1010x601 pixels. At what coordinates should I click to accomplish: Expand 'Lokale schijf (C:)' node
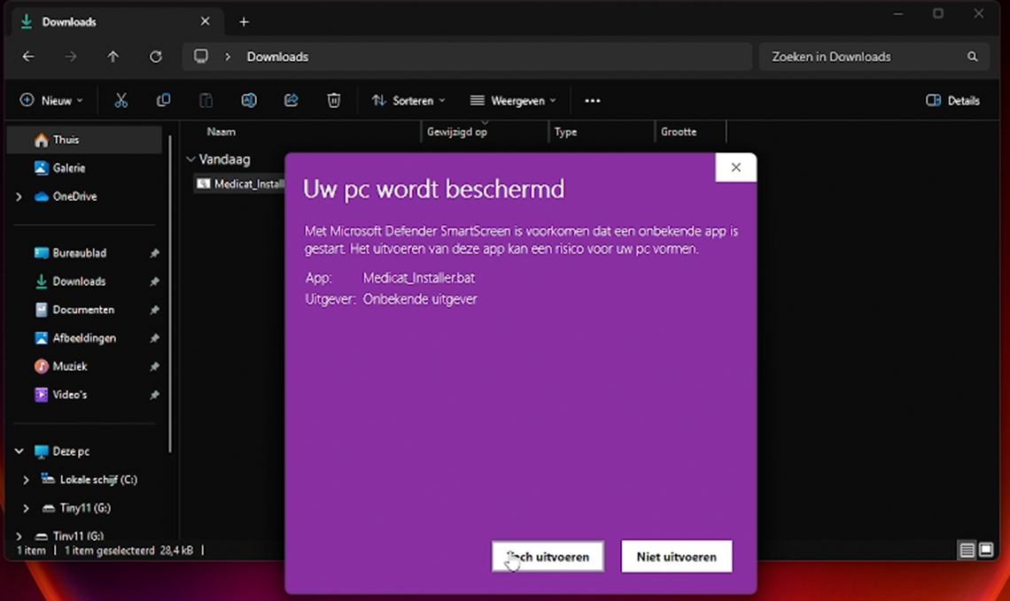(x=26, y=480)
